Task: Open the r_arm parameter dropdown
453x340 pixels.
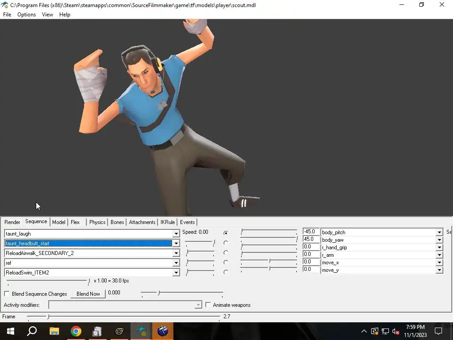Action: click(x=439, y=255)
